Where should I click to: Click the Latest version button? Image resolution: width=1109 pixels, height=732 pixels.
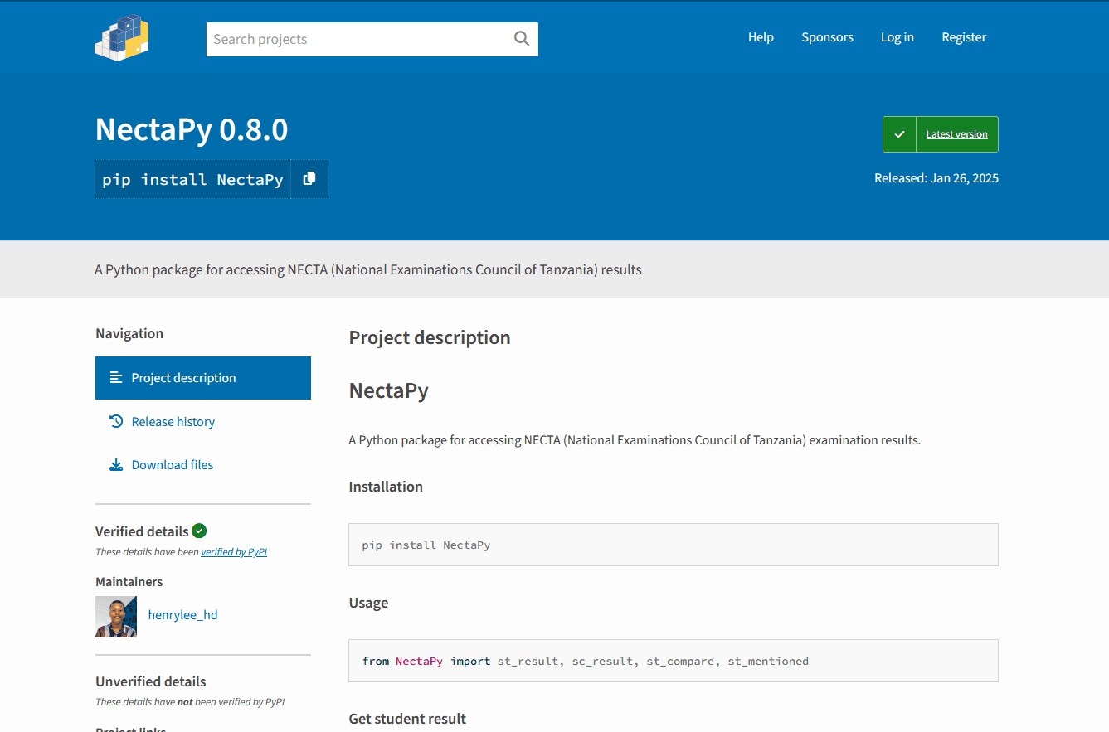point(956,133)
